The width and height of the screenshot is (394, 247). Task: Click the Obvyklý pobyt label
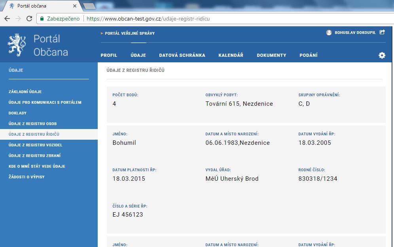click(222, 95)
